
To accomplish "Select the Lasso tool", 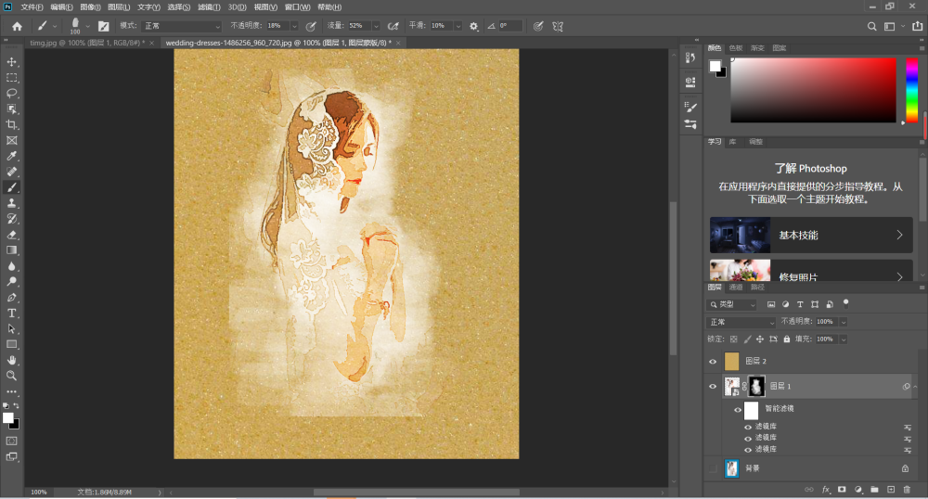I will (x=12, y=93).
